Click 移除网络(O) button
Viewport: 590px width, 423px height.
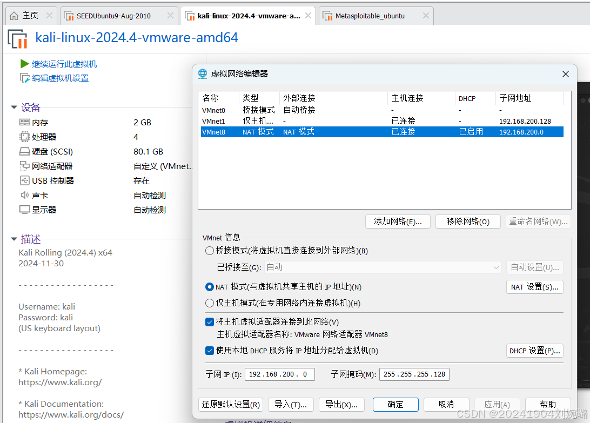click(x=468, y=221)
